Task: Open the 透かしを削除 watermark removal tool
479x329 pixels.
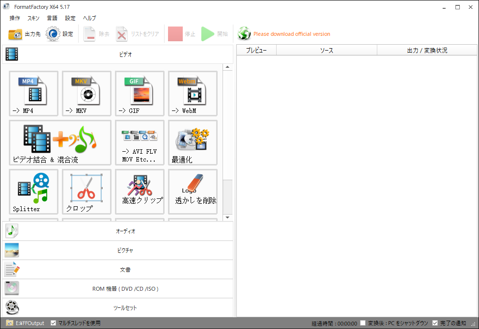Action: coord(193,192)
